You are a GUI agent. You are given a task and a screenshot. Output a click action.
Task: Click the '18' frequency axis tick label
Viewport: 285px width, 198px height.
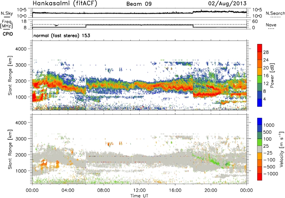pyautogui.click(x=24, y=21)
